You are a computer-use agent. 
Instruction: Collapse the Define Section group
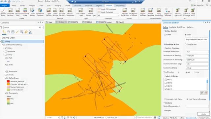pos(164,31)
